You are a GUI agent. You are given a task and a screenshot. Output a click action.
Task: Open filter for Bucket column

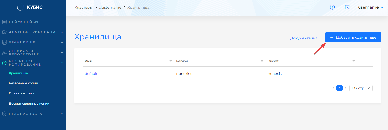(x=353, y=61)
